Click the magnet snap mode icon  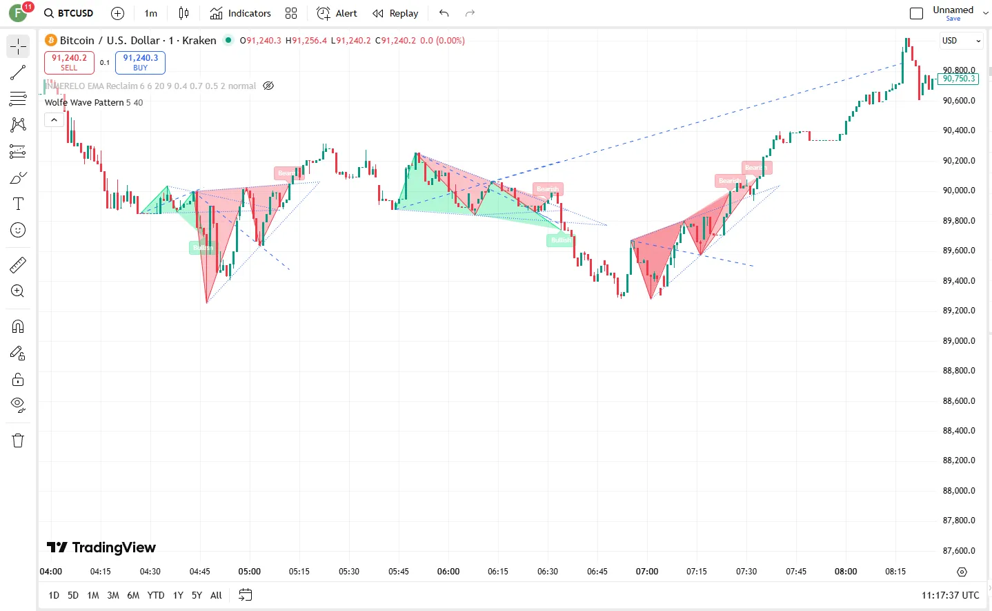[x=18, y=326]
